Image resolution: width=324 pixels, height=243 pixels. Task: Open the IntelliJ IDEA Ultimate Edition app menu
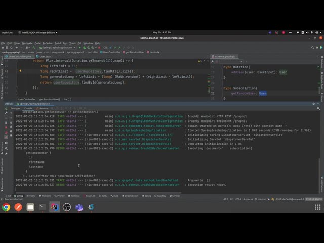click(x=38, y=32)
